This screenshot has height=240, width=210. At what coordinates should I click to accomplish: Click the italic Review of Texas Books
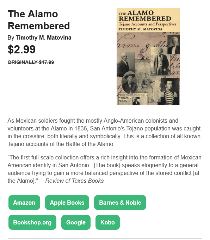(x=74, y=181)
